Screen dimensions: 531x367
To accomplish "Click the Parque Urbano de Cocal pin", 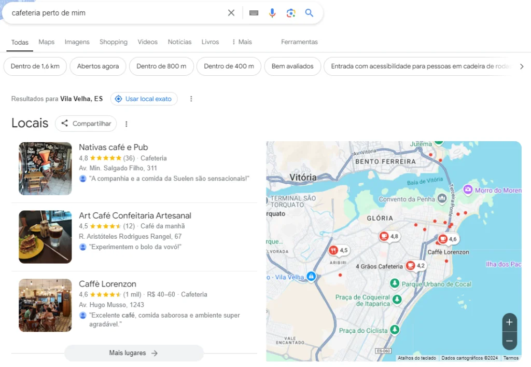I will pyautogui.click(x=395, y=283).
